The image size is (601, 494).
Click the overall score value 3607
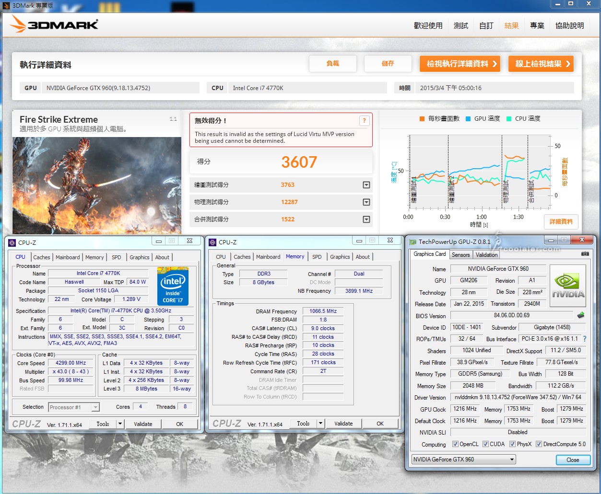[x=299, y=162]
